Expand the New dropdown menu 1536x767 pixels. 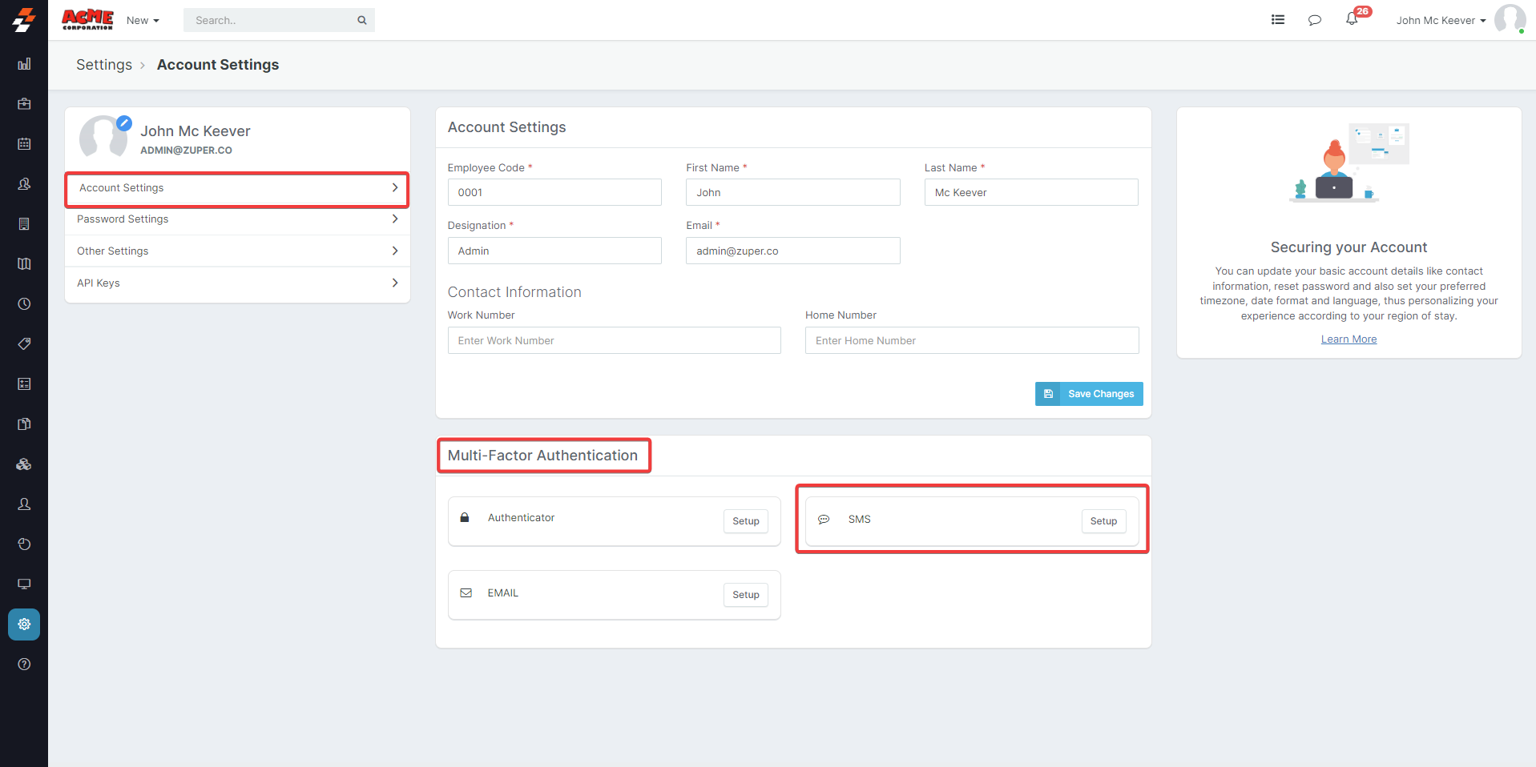[x=143, y=21]
